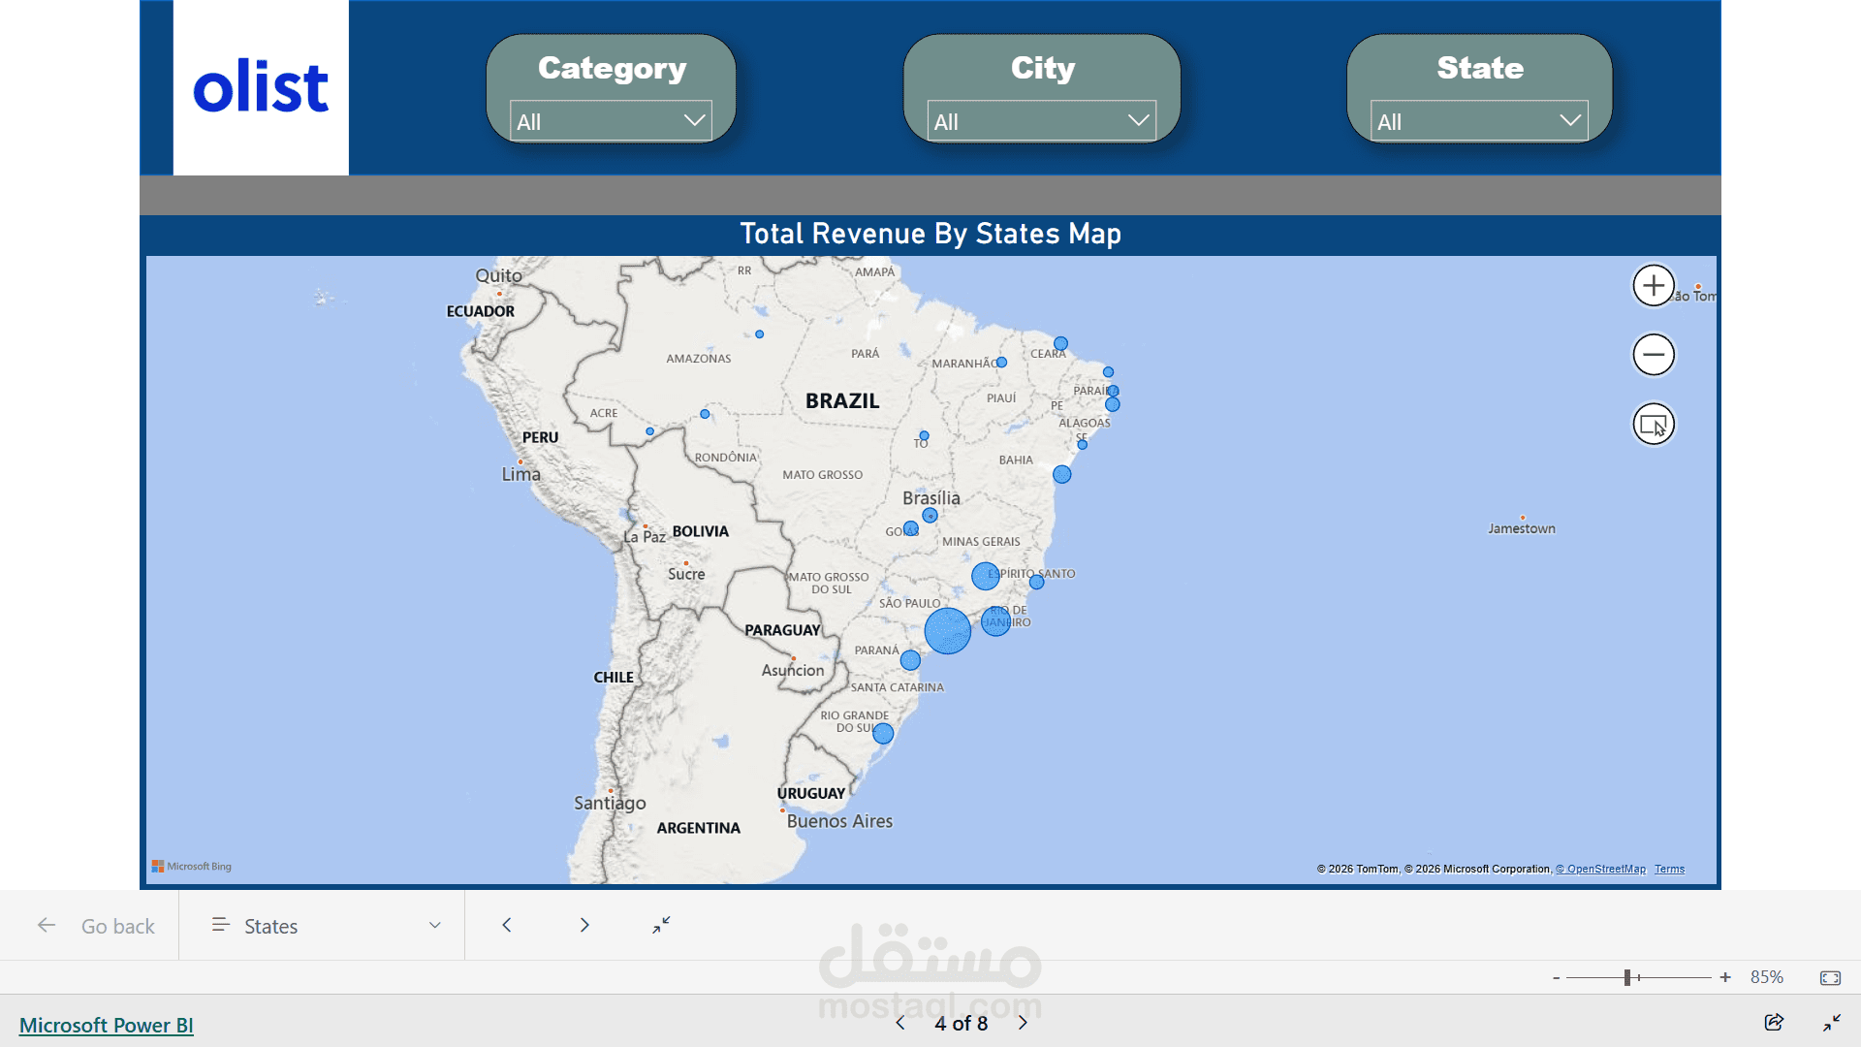This screenshot has width=1861, height=1047.
Task: Open the City filter dropdown
Action: tap(1041, 122)
